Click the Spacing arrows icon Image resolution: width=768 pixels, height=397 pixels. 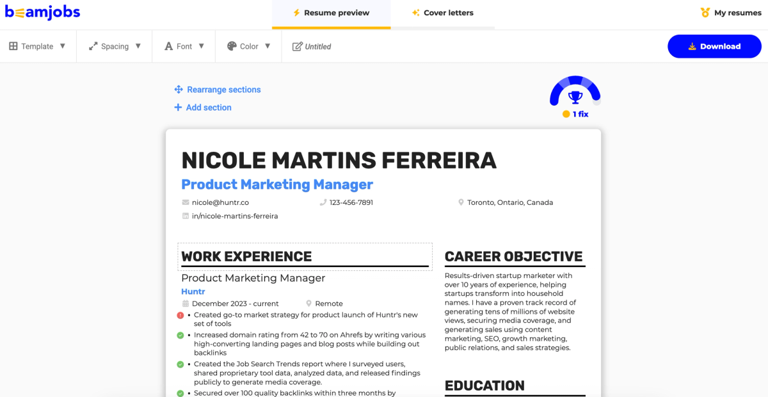93,46
